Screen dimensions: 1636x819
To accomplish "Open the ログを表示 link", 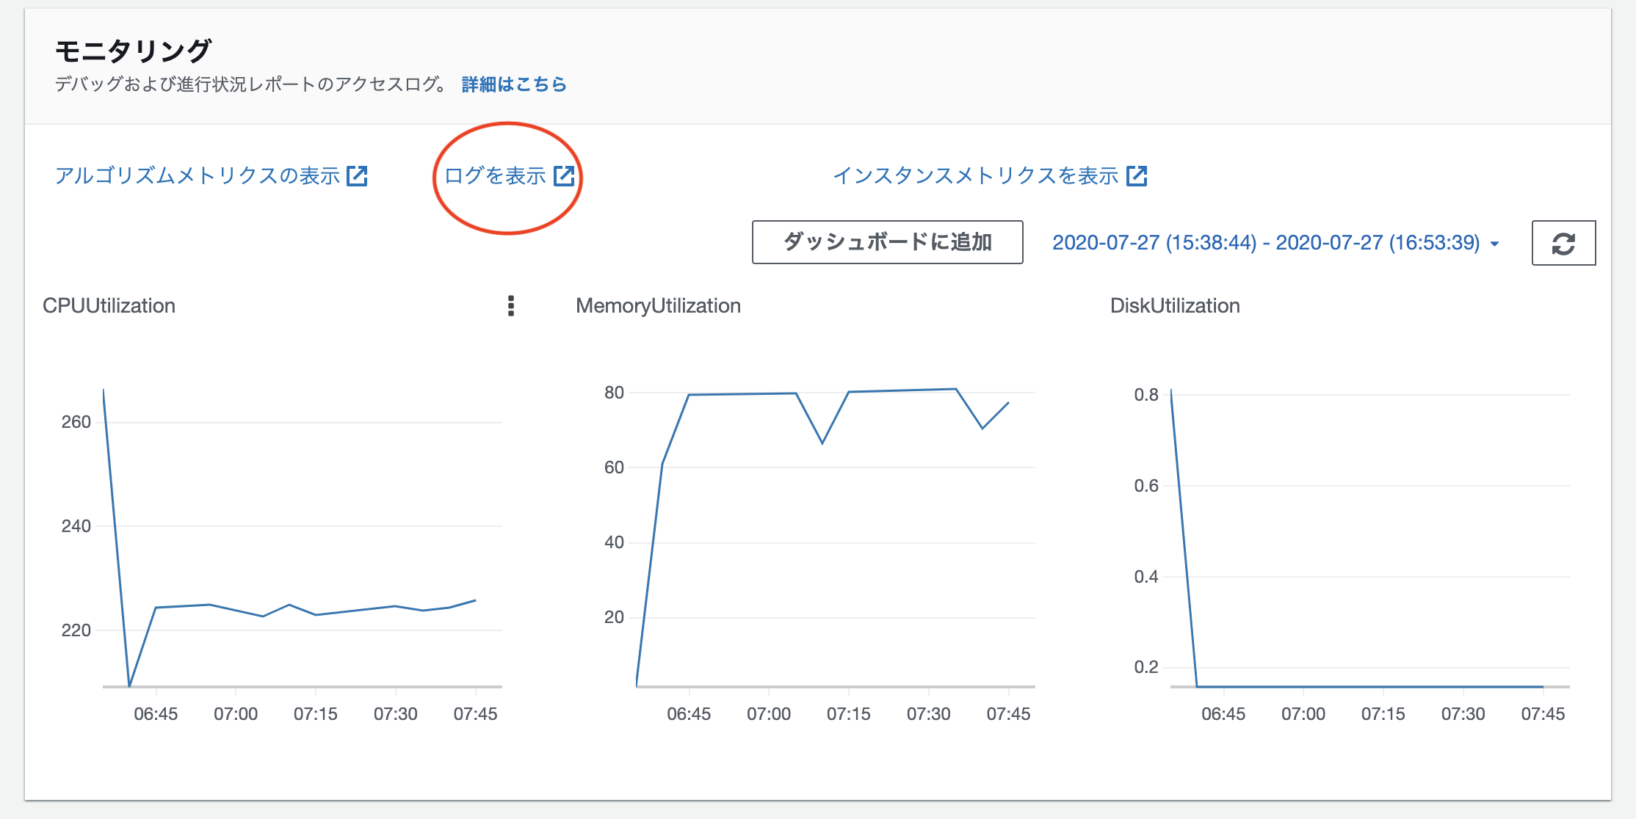I will point(495,176).
